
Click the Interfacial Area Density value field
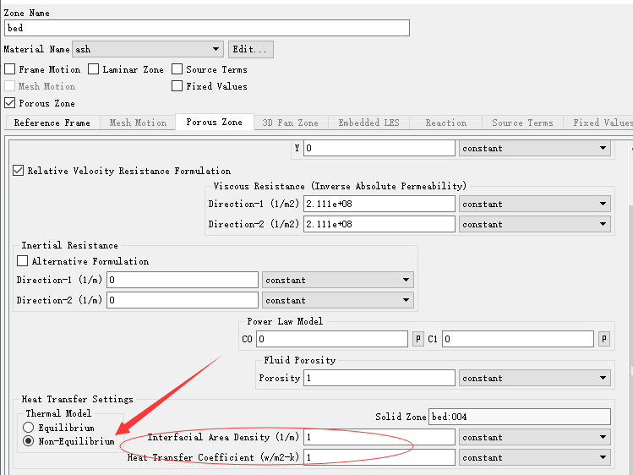pyautogui.click(x=379, y=437)
